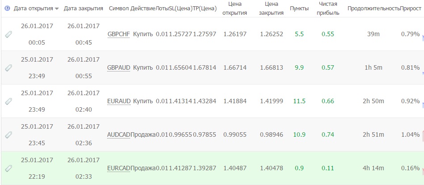Image resolution: width=424 pixels, height=185 pixels.
Task: Click the 0.57 net profit value
Action: coord(328,67)
